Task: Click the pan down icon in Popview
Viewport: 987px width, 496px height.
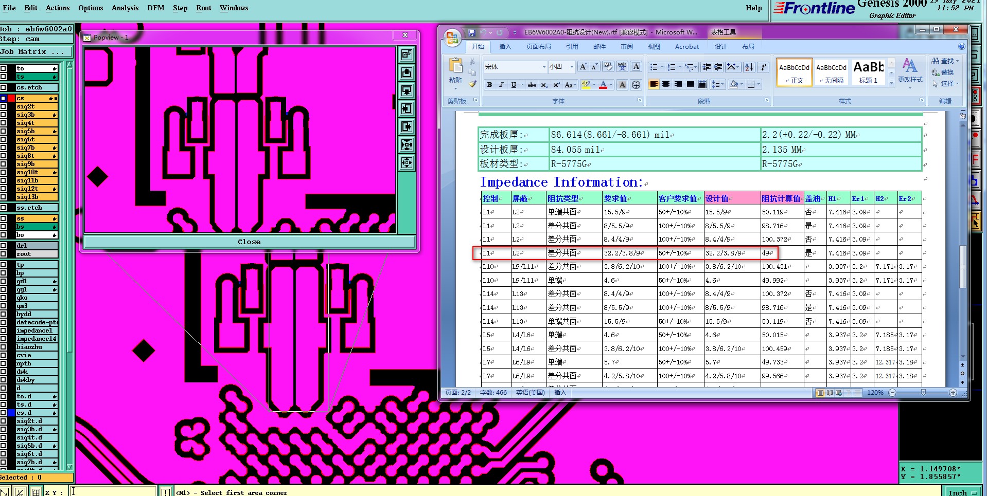Action: 407,90
